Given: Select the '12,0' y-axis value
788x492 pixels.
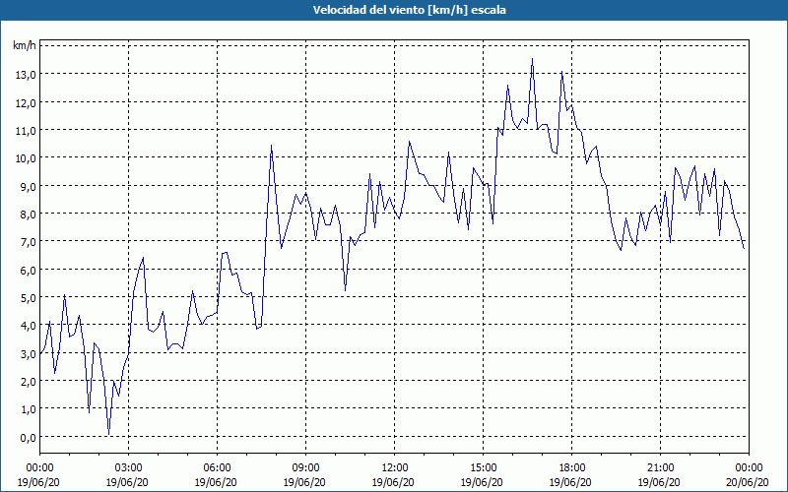Looking at the screenshot, I should pyautogui.click(x=27, y=102).
